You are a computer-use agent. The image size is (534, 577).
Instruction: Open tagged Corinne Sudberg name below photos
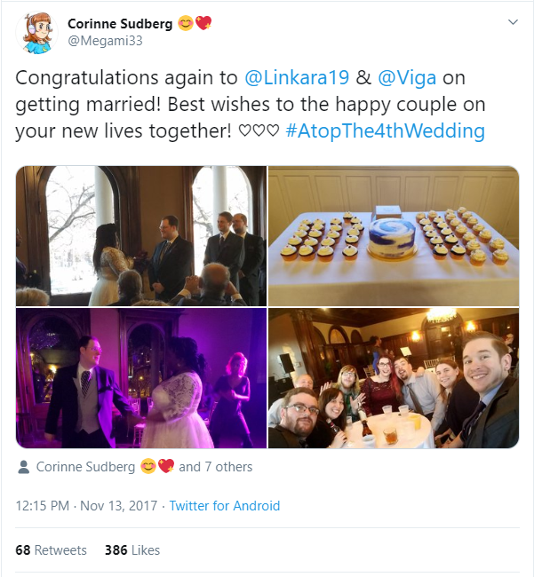click(85, 467)
